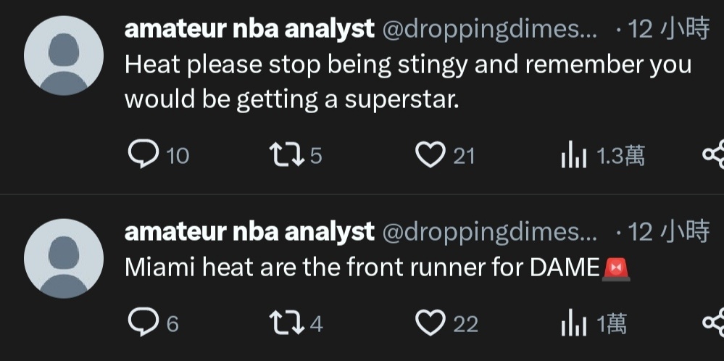
Task: Click 'amateur nba analyst' name on second tweet
Action: (249, 232)
